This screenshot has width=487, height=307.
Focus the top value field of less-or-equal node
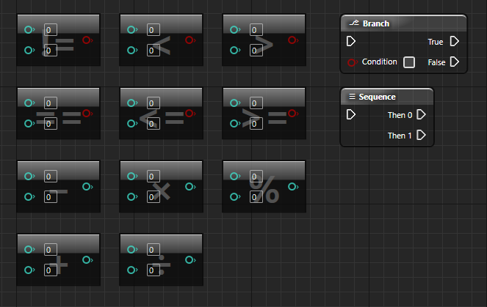[x=153, y=103]
